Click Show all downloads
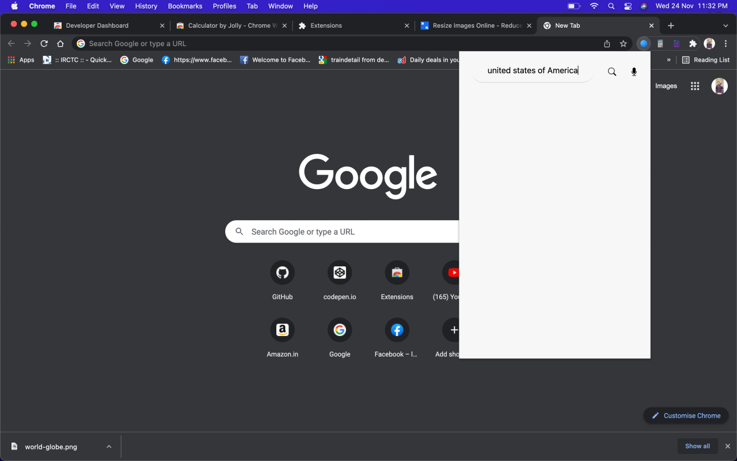Viewport: 737px width, 461px height. (697, 446)
